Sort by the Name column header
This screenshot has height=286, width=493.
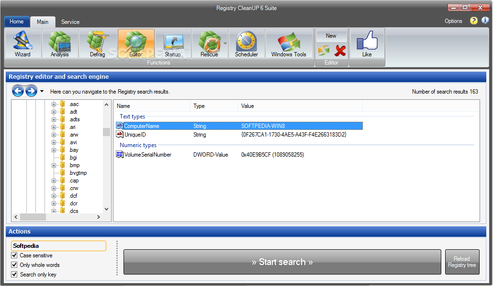(152, 106)
